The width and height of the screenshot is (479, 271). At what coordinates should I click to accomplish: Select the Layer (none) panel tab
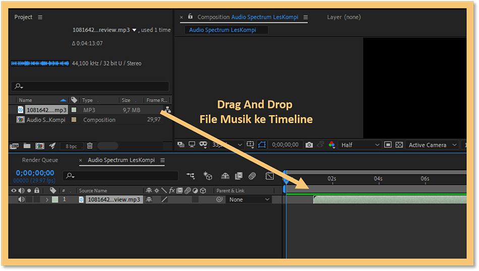coord(344,17)
